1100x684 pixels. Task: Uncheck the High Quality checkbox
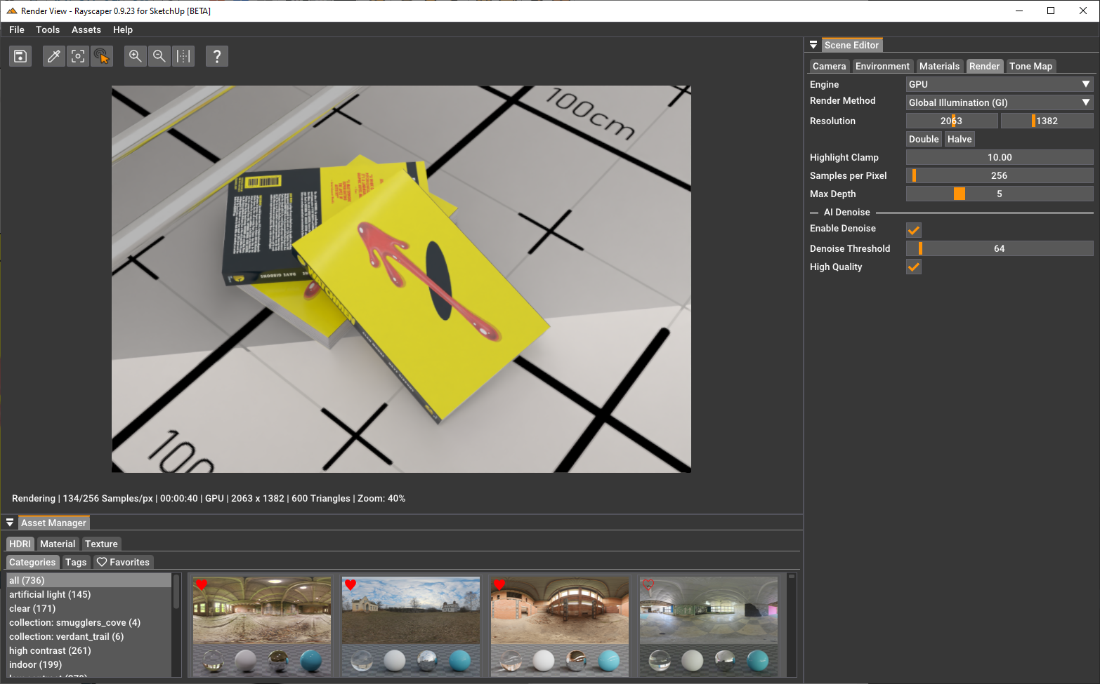point(914,267)
